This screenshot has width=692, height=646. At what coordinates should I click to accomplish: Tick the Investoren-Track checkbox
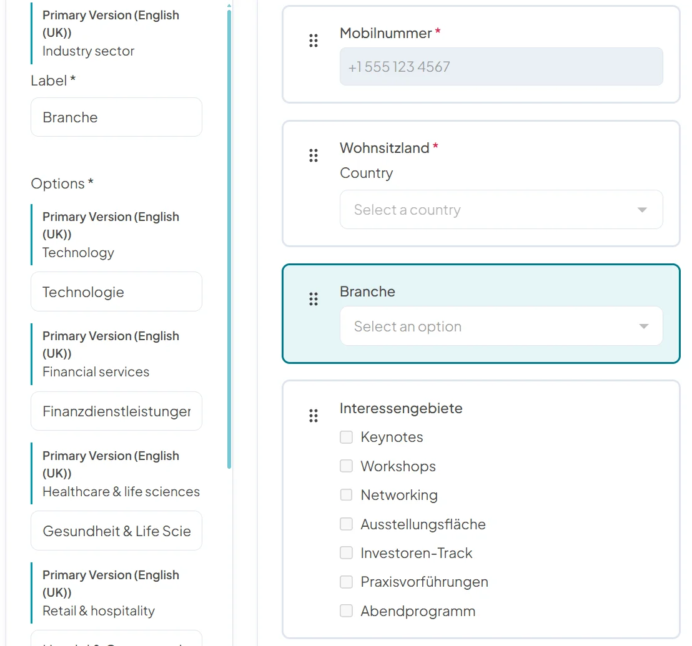point(346,553)
